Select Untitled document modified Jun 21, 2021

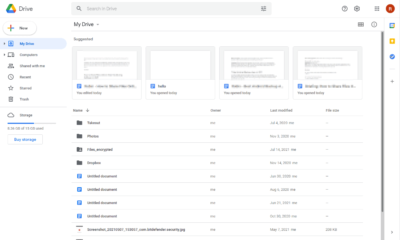click(x=217, y=203)
